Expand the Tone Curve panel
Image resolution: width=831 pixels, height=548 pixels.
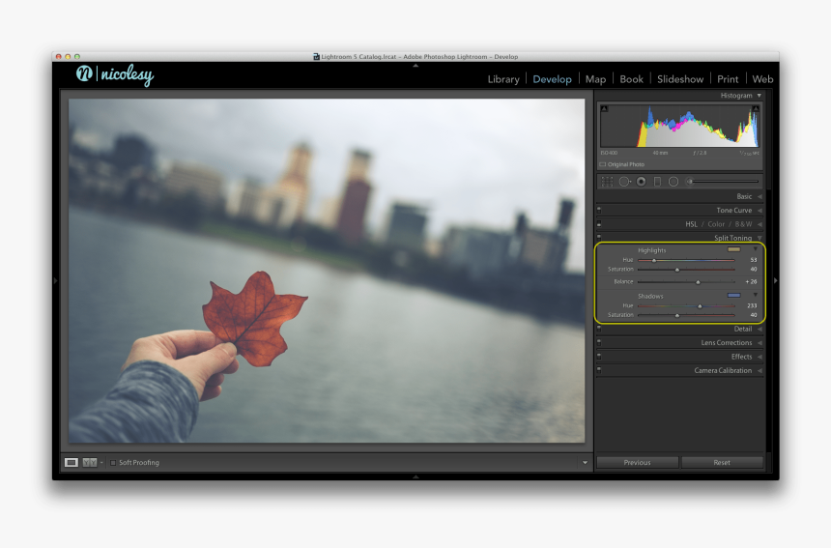pyautogui.click(x=759, y=211)
